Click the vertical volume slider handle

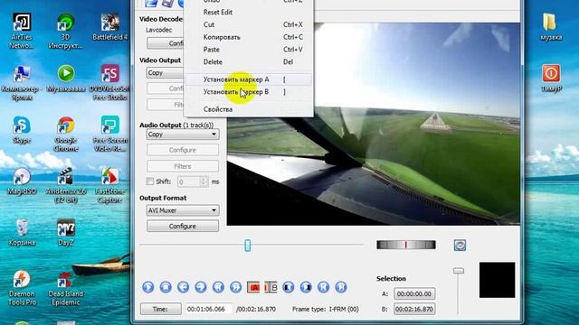(459, 271)
